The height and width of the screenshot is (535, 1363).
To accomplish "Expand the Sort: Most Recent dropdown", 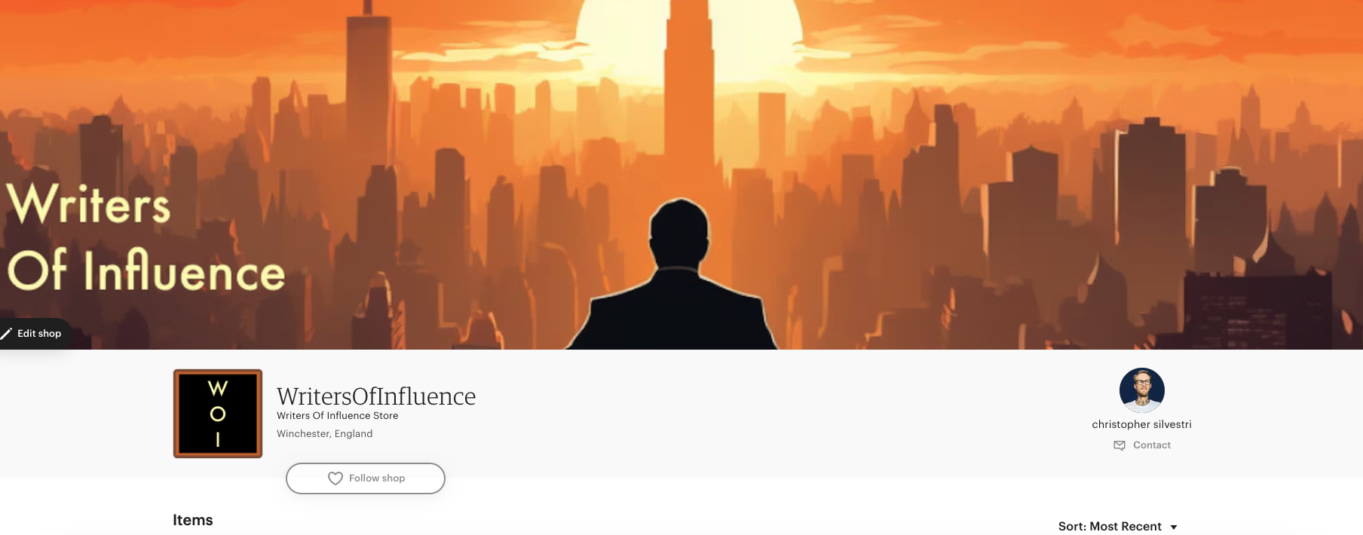I will [x=1118, y=526].
